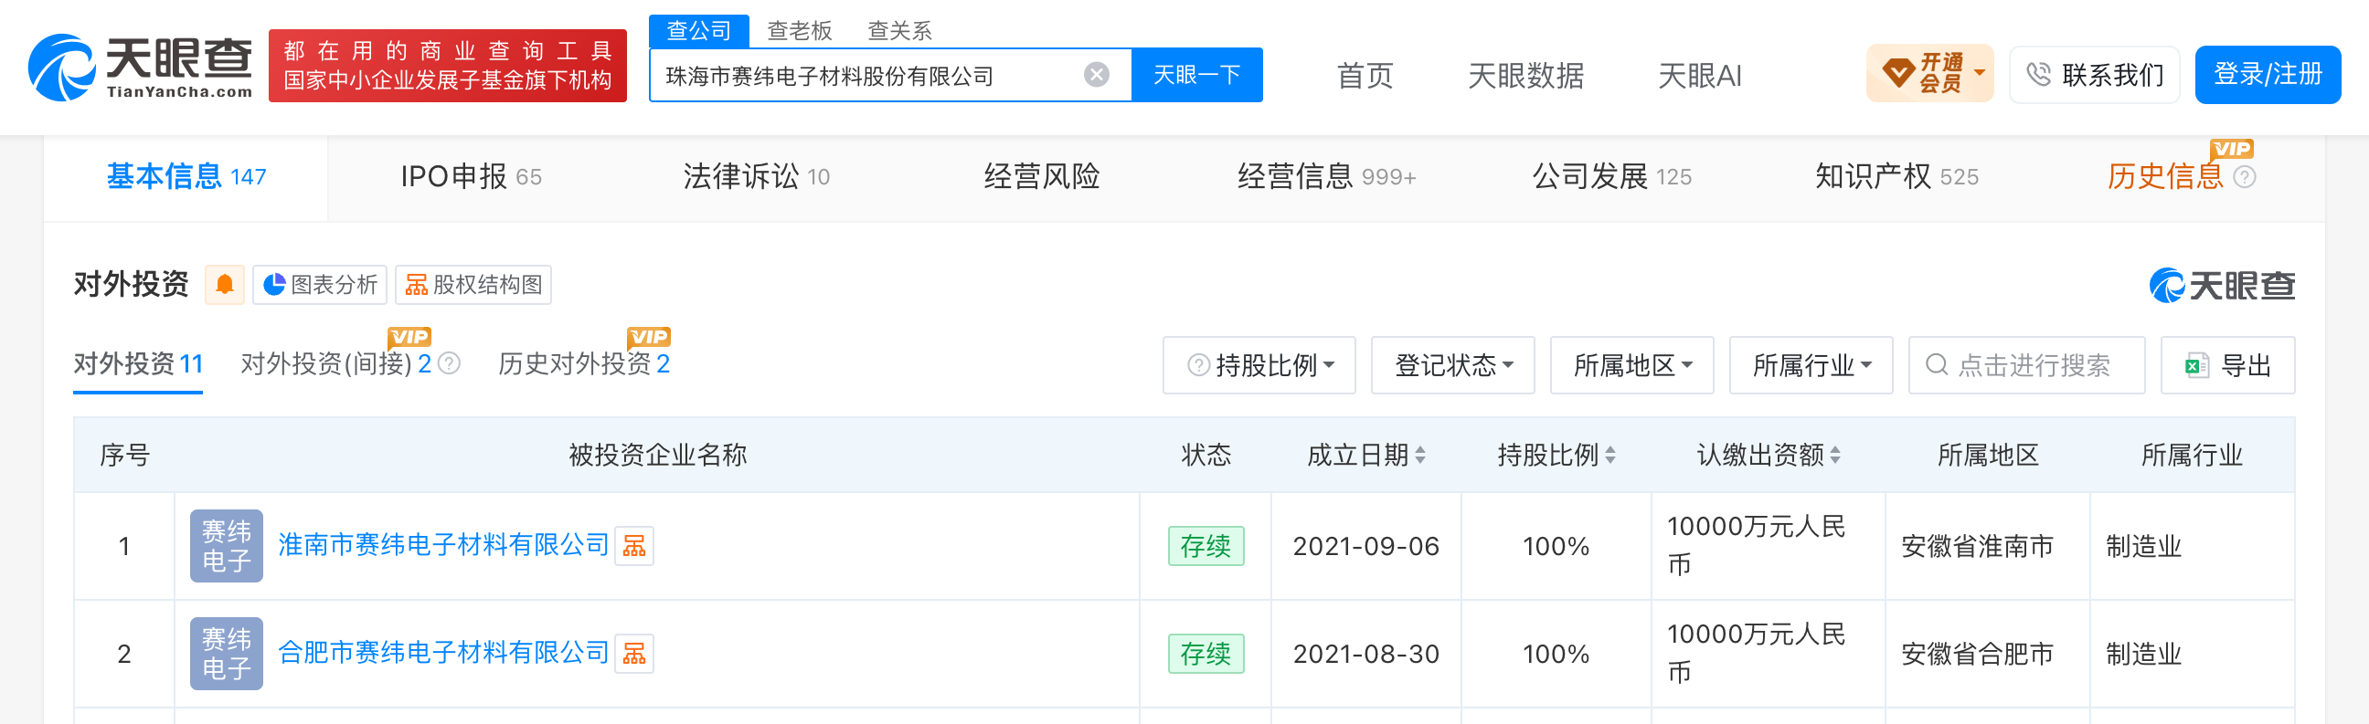Click the 联系我们 button

[2094, 75]
